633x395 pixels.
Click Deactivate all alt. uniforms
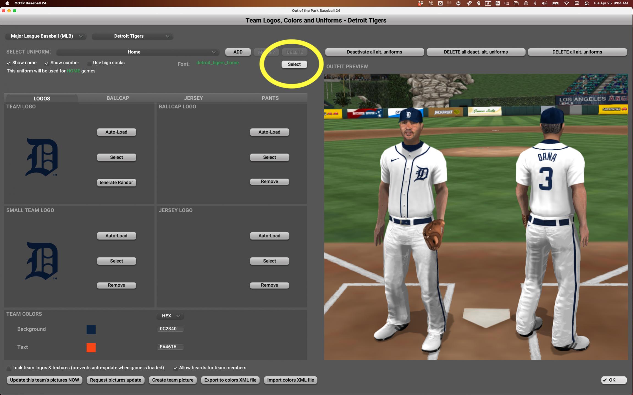click(x=374, y=52)
